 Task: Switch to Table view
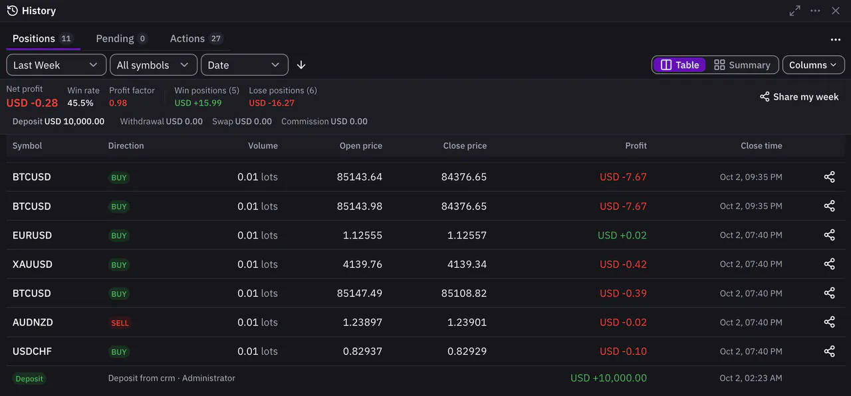[x=679, y=65]
